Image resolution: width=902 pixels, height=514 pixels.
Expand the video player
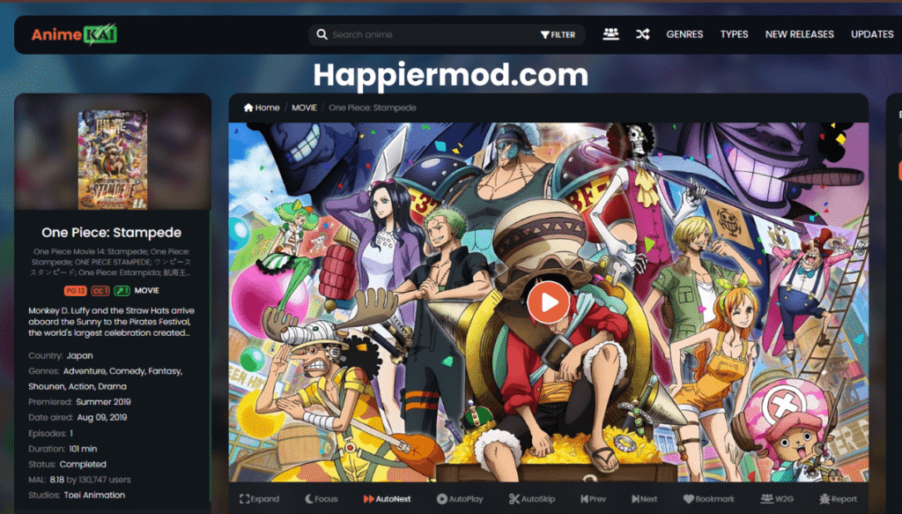tap(259, 499)
